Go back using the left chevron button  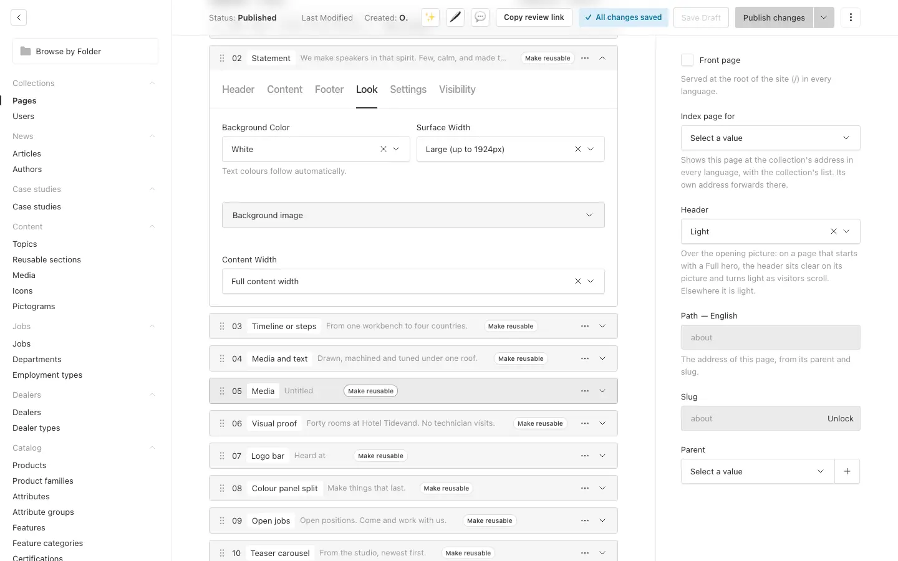click(x=19, y=17)
